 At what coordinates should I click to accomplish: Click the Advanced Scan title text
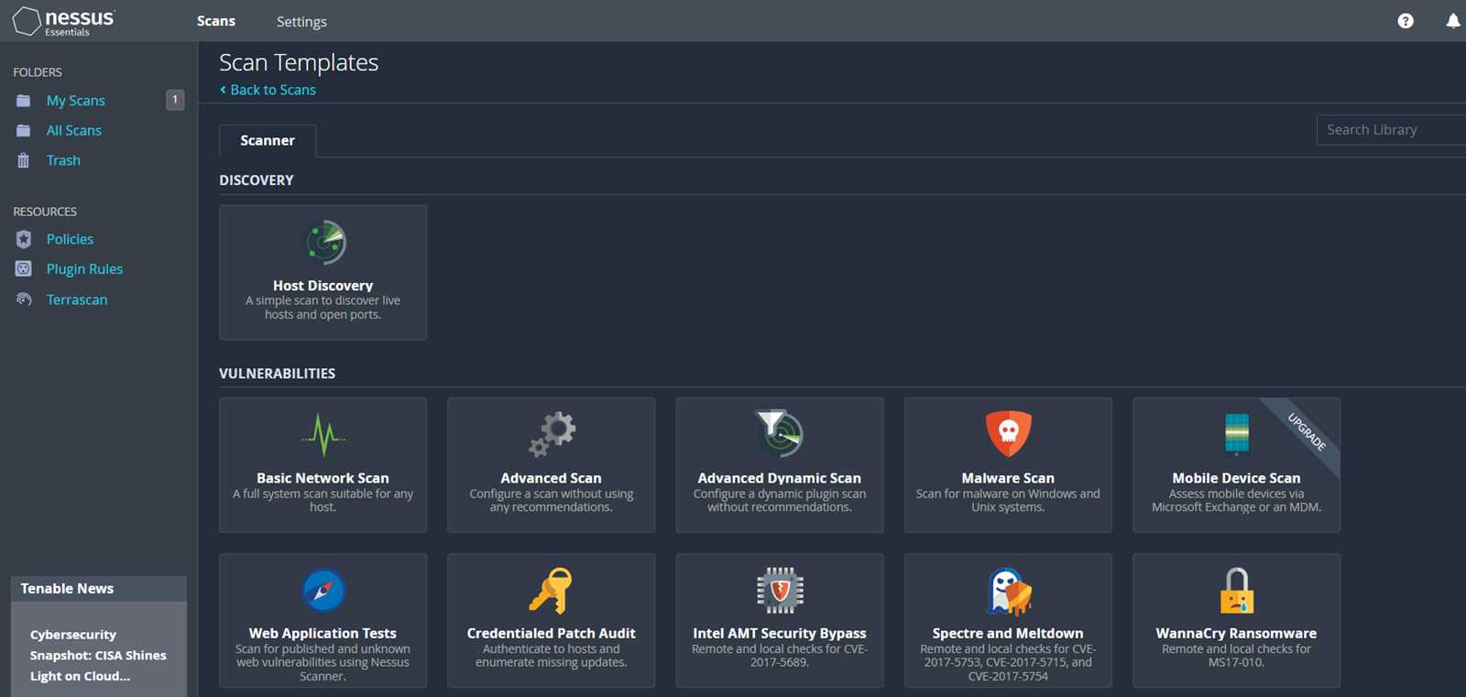click(551, 478)
